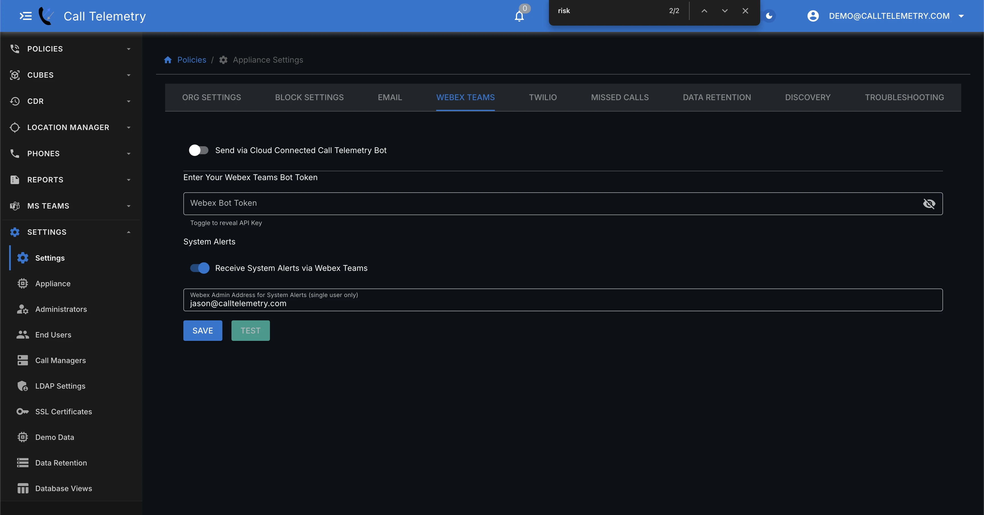The height and width of the screenshot is (515, 984).
Task: Click the Policies phone icon in sidebar
Action: coord(15,48)
